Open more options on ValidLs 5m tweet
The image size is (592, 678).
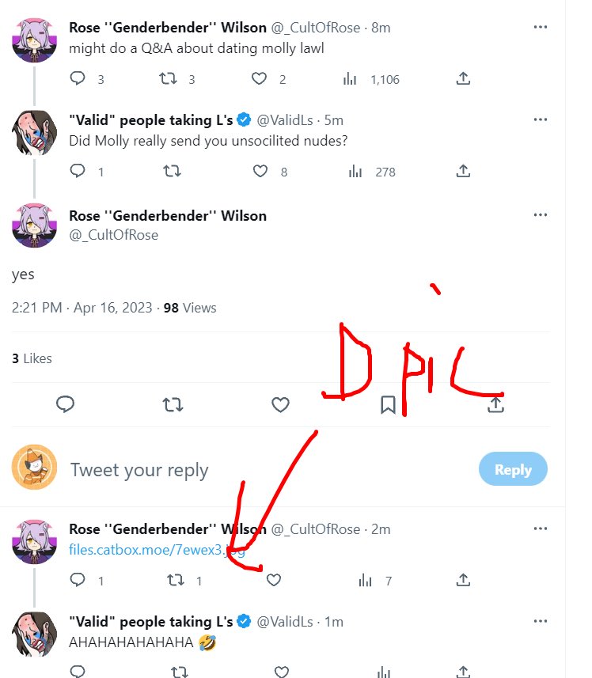(540, 119)
